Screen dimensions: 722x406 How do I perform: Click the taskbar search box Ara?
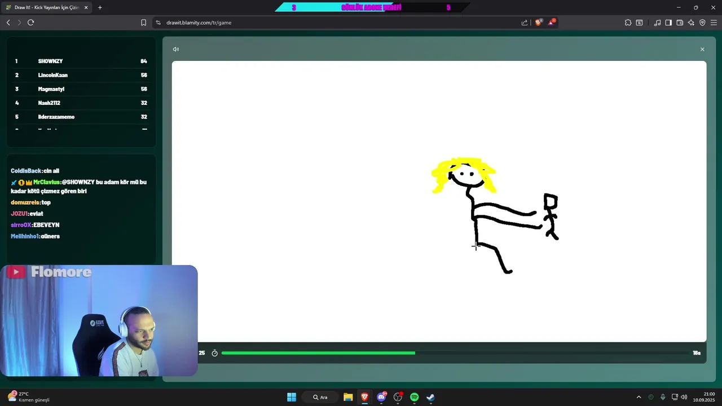[320, 397]
